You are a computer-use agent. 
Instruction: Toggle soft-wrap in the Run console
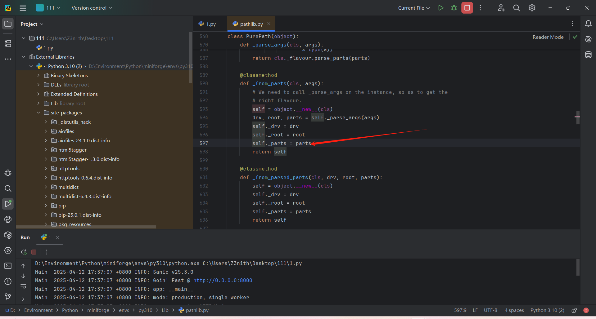point(23,286)
